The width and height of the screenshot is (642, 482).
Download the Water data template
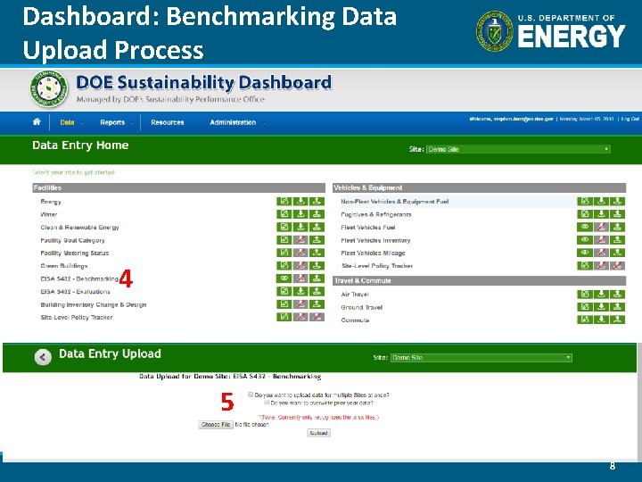click(x=300, y=214)
